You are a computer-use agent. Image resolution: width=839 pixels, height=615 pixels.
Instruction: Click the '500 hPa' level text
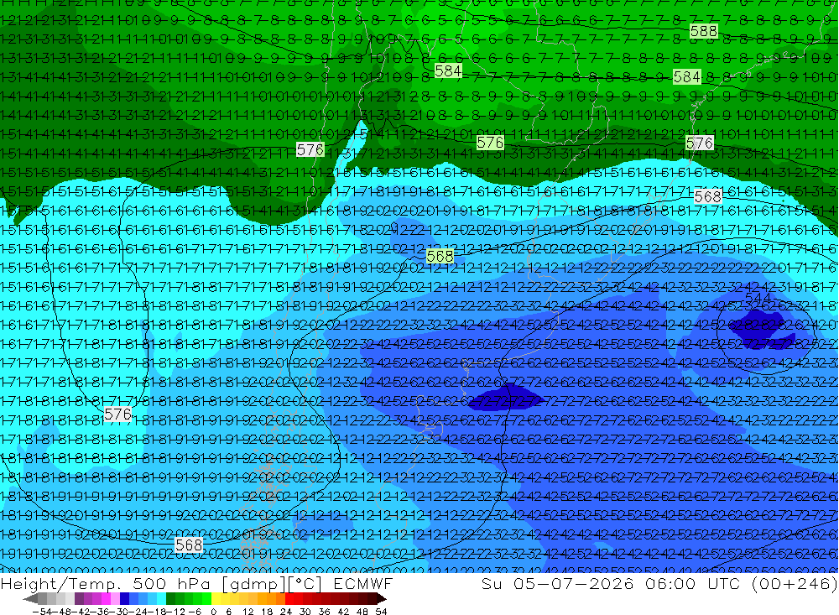pos(171,584)
